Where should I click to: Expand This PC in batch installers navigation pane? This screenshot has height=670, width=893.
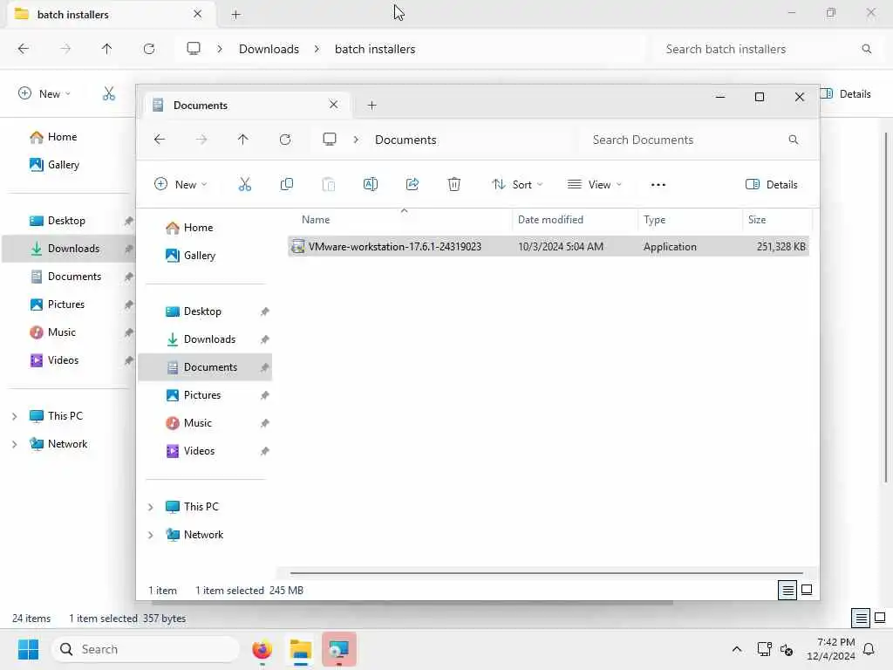pos(14,416)
